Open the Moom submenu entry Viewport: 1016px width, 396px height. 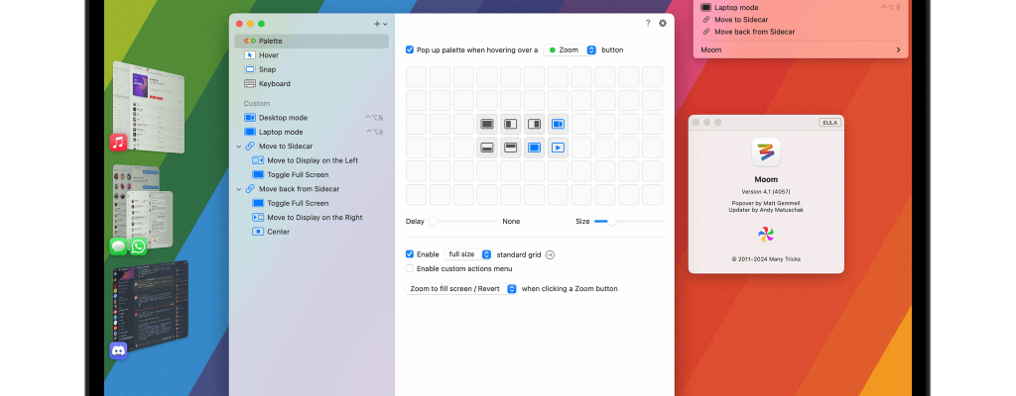(x=800, y=49)
